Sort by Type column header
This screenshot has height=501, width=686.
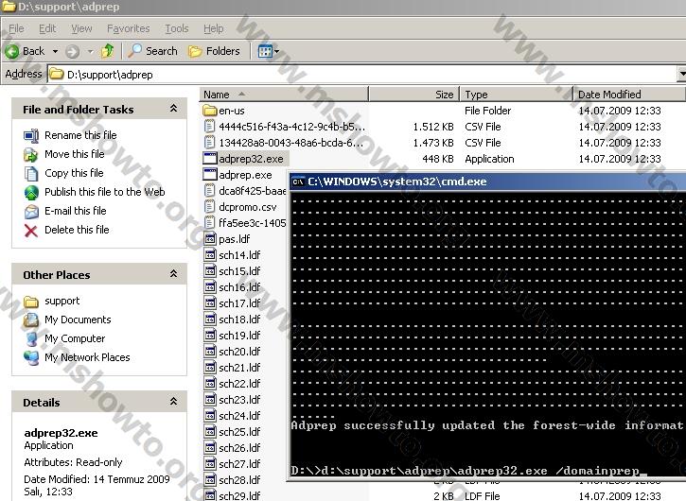[x=517, y=95]
